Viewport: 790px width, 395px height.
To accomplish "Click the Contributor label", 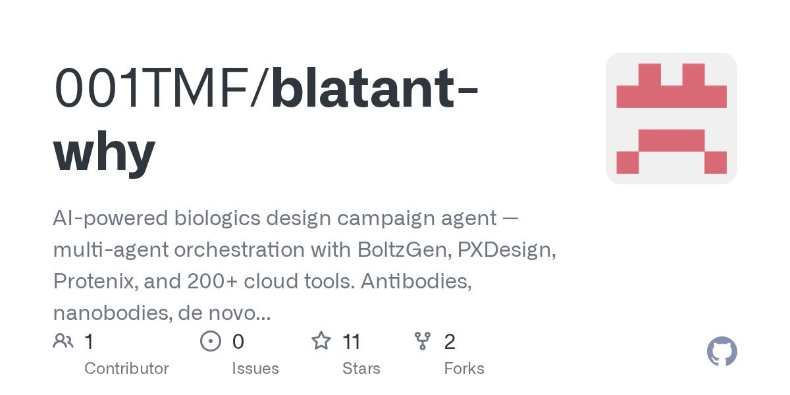I will pos(126,368).
